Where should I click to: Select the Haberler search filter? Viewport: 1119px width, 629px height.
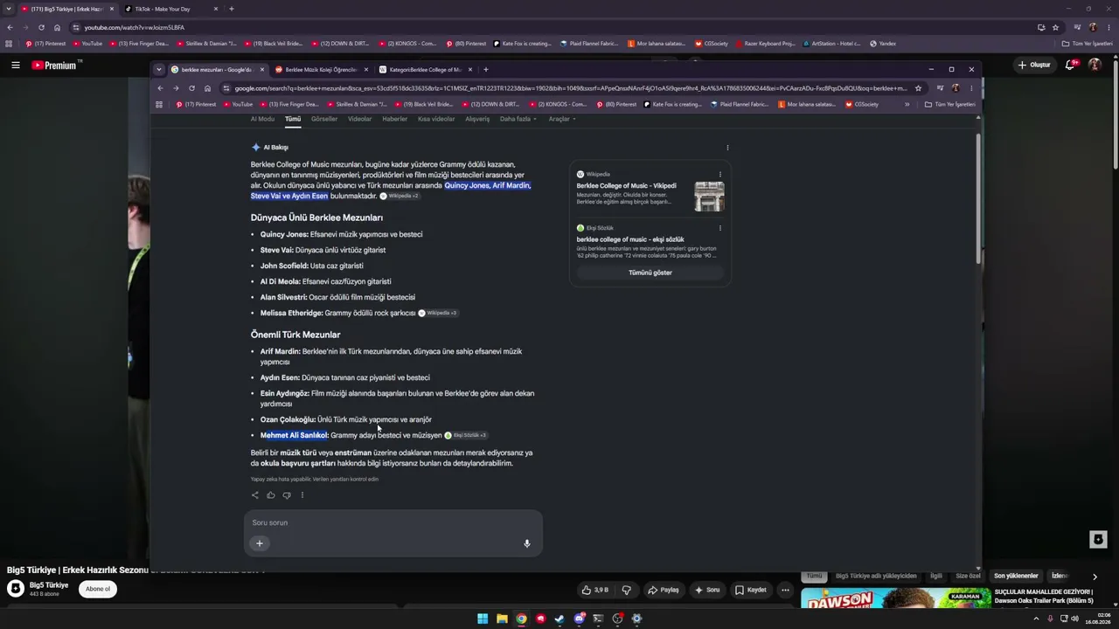pyautogui.click(x=395, y=119)
